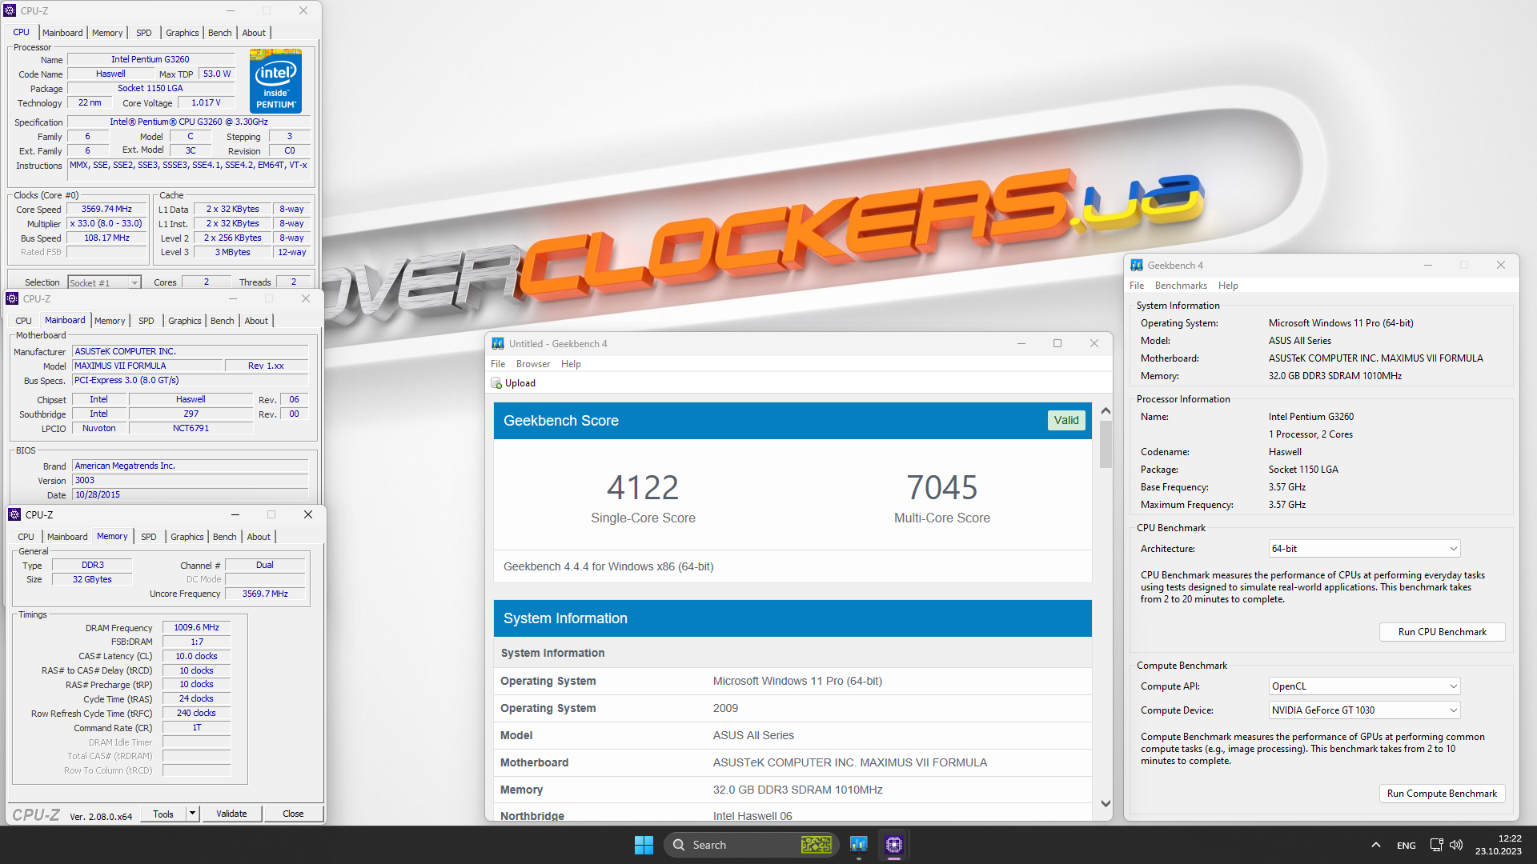Open About tab in Memory CPU-Z window
1537x864 pixels.
(259, 537)
